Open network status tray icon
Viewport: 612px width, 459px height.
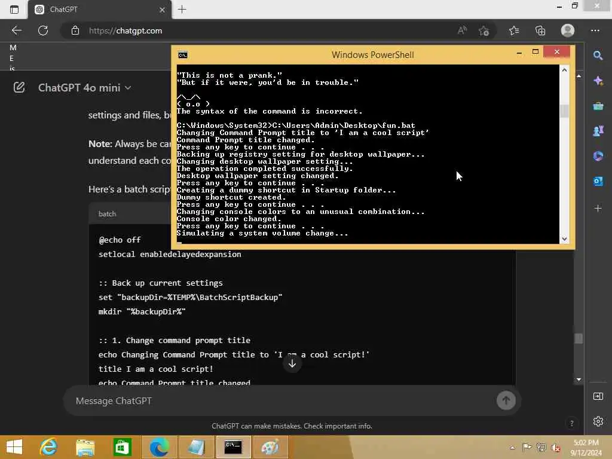tap(541, 448)
